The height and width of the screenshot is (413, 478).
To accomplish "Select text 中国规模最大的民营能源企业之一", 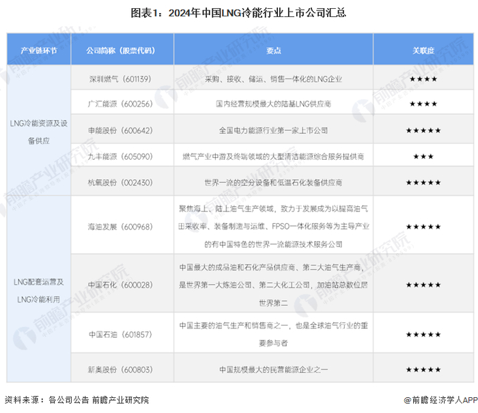I will (x=273, y=369).
